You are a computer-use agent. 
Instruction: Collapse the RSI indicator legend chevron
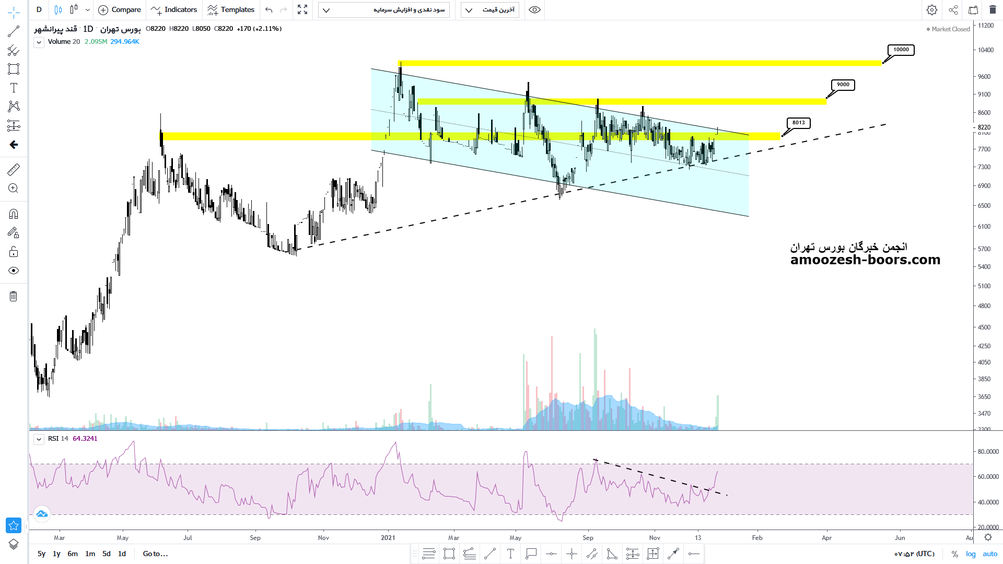pos(39,439)
